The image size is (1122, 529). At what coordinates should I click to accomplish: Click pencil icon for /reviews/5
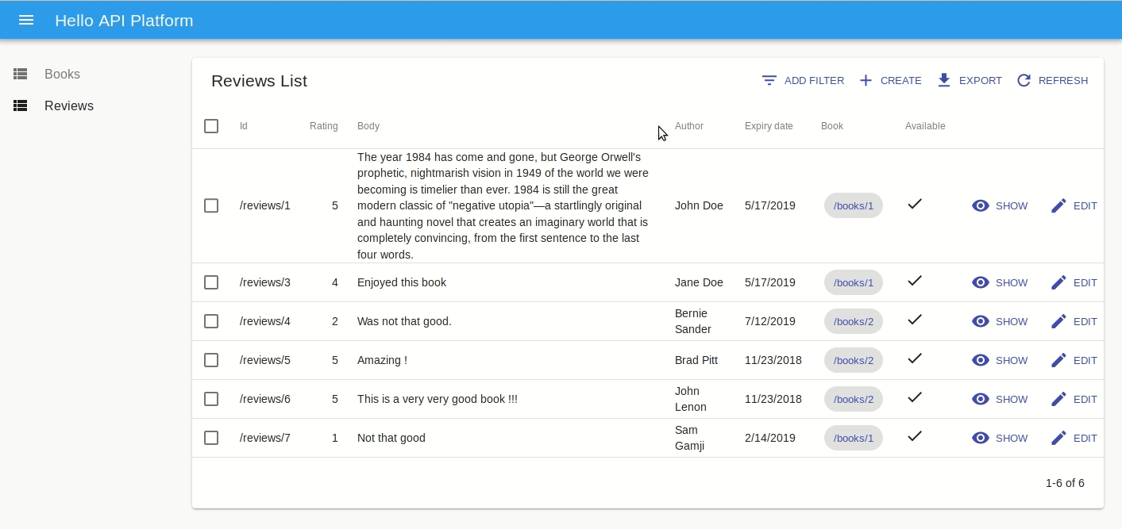1058,360
